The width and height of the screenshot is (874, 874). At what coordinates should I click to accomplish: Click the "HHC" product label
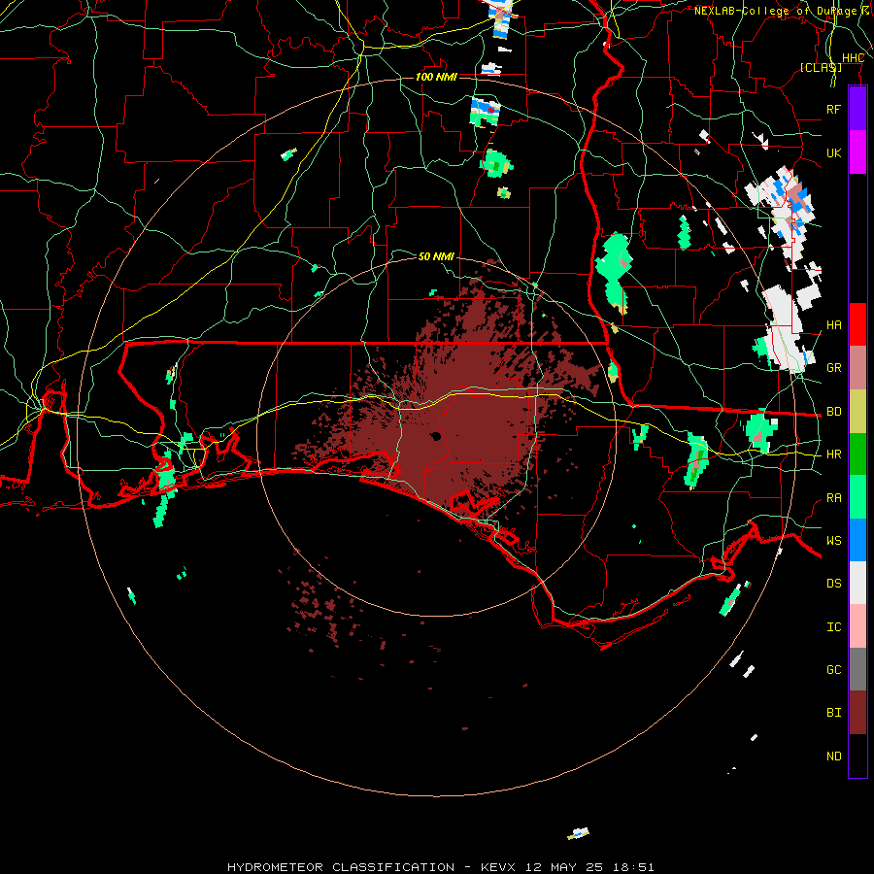853,58
